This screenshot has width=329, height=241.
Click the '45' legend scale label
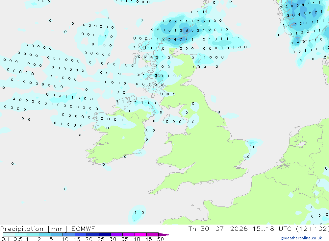149,239
